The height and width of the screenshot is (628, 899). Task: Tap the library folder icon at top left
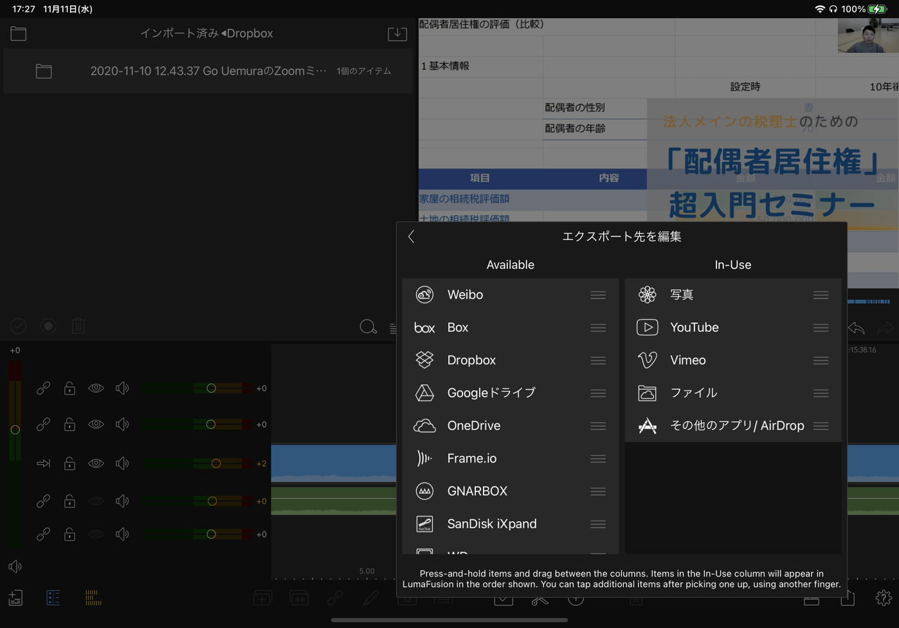(x=18, y=33)
